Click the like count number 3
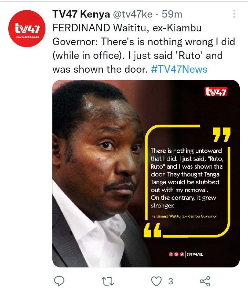The image size is (248, 295). tap(170, 282)
